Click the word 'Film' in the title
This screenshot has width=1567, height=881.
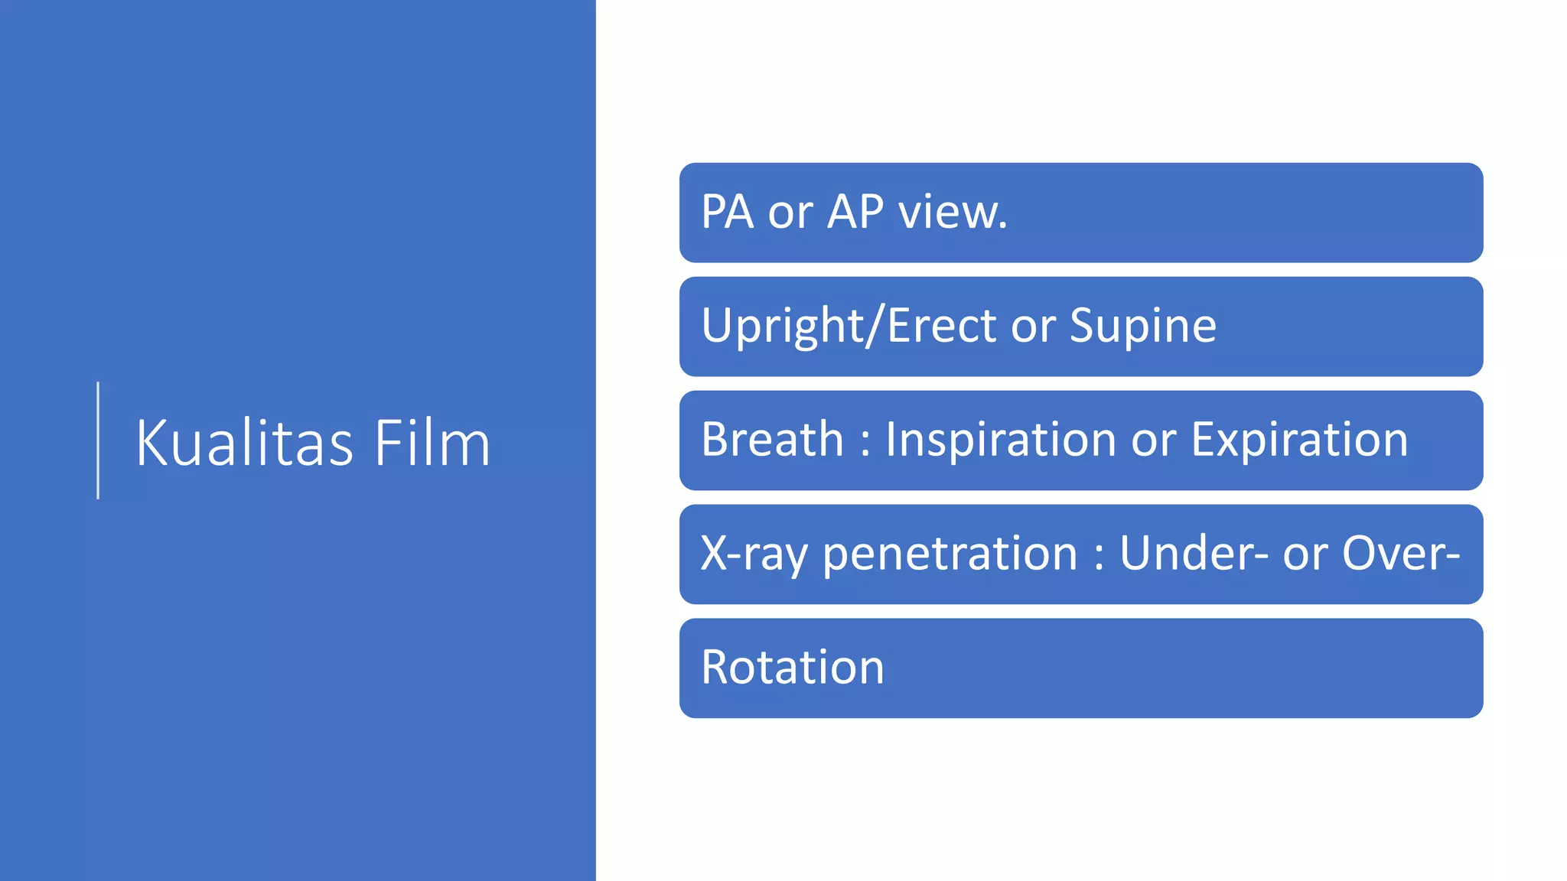tap(432, 442)
